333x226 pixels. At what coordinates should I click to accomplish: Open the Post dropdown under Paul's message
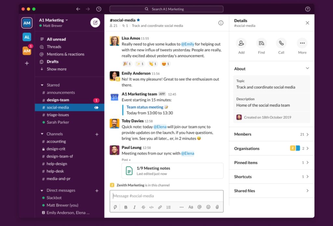point(126,160)
